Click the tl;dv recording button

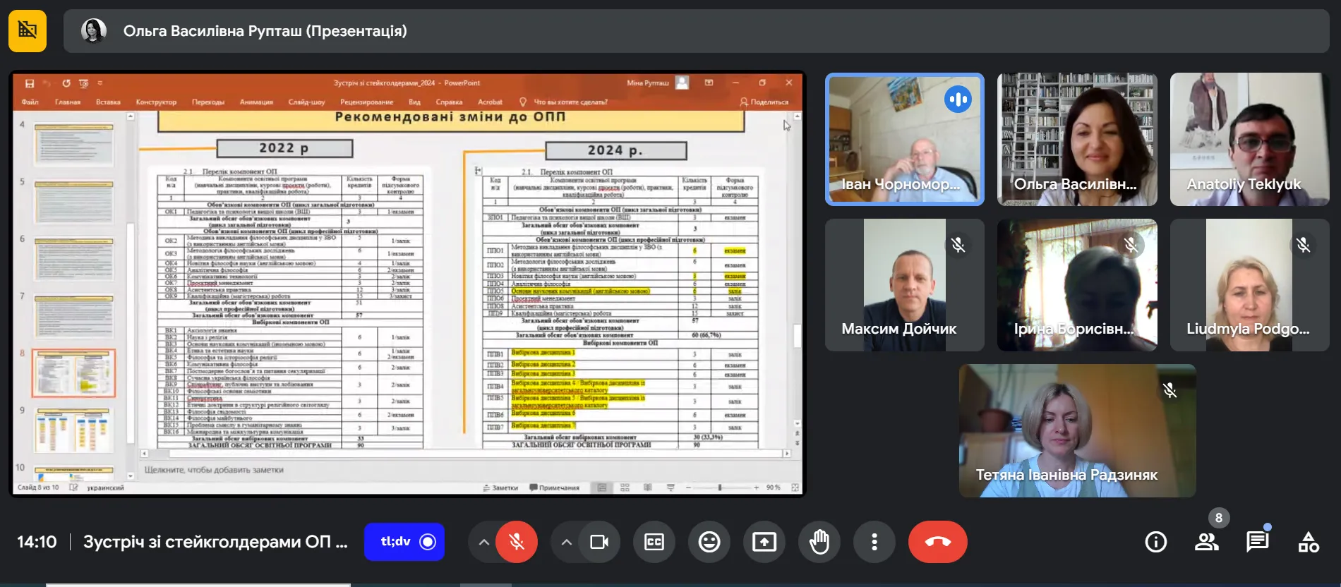[404, 542]
